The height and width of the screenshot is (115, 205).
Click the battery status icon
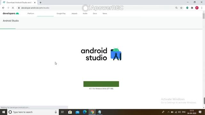pos(172,112)
